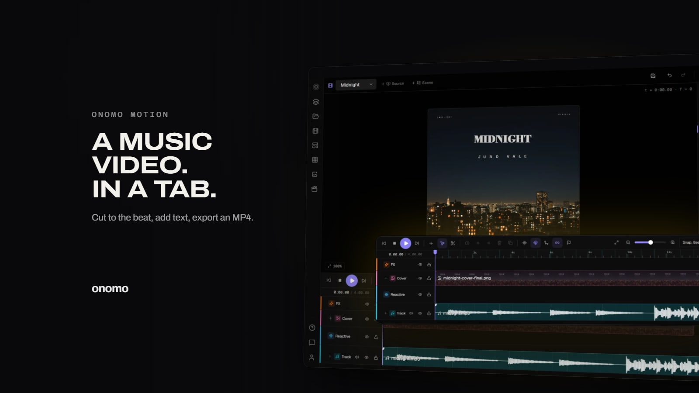Open the Midnight project dropdown
Image resolution: width=699 pixels, height=393 pixels.
click(356, 85)
